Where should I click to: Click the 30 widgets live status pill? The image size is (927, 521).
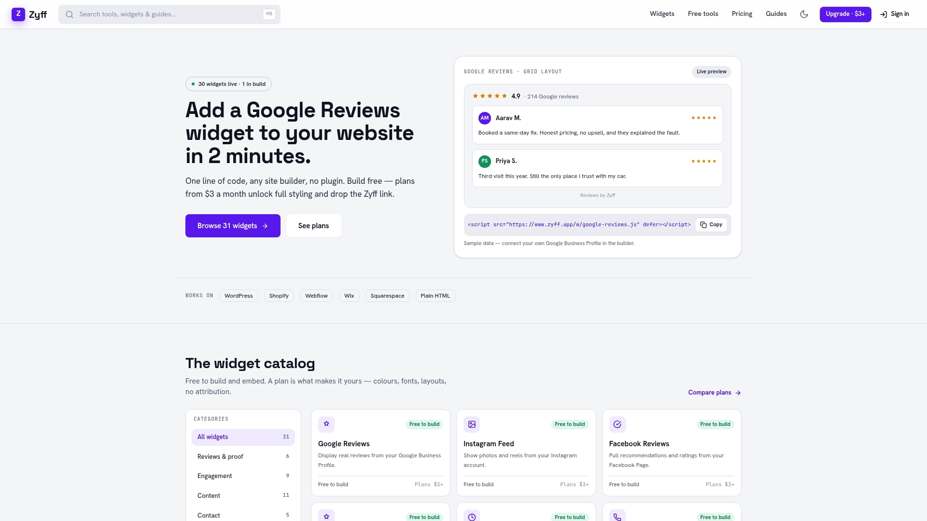coord(228,84)
